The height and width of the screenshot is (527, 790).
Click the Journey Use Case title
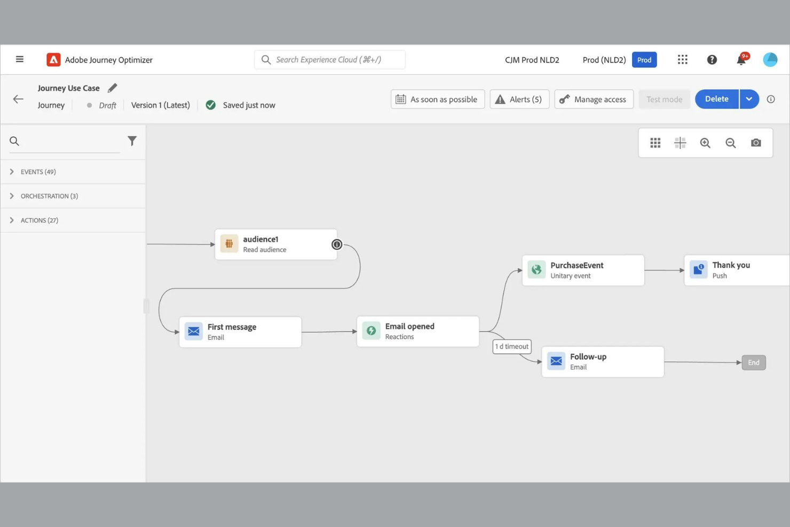coord(68,88)
